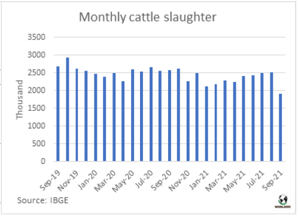298x216 pixels.
Task: Click the May-20 axis label
Action: pyautogui.click(x=123, y=181)
